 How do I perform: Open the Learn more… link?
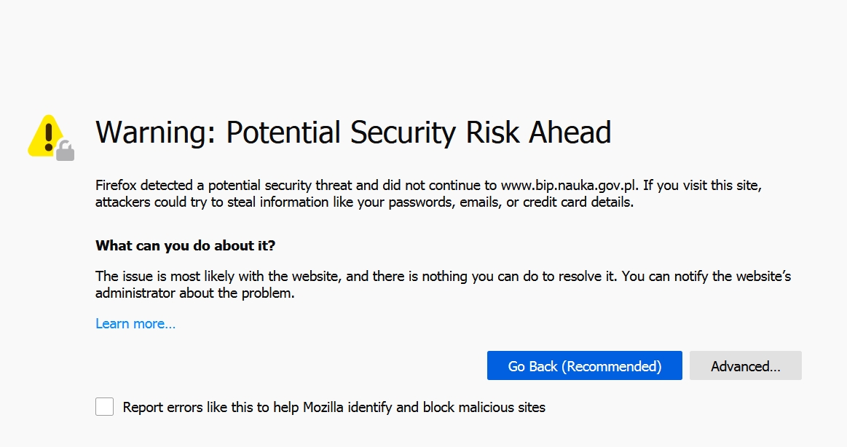(135, 323)
